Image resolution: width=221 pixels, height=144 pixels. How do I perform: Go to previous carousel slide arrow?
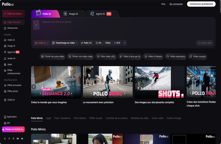pyautogui.click(x=34, y=87)
